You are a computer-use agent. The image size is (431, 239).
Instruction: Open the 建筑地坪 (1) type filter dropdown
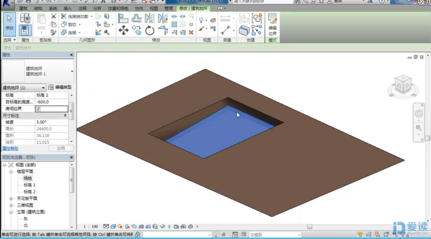(43, 88)
